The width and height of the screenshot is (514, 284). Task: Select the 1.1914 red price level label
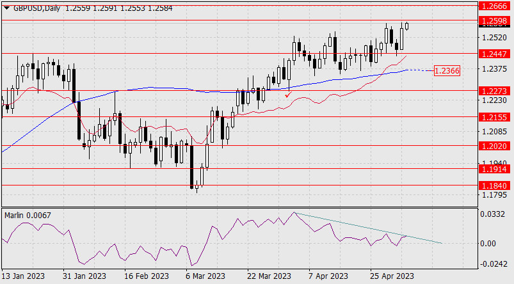tap(495, 169)
